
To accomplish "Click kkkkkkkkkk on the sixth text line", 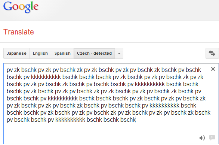I will click(x=164, y=106).
